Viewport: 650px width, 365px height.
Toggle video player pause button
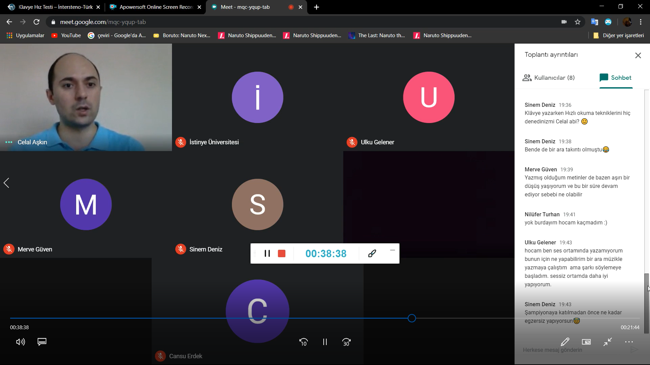325,342
